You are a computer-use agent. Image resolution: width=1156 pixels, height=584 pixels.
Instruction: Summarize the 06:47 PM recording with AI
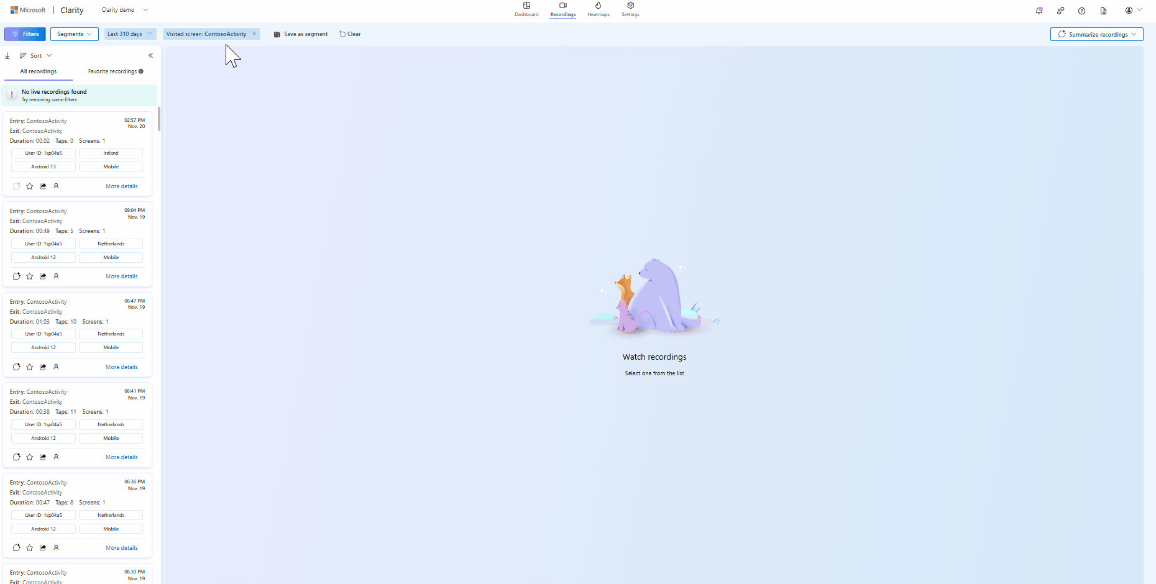coord(17,367)
